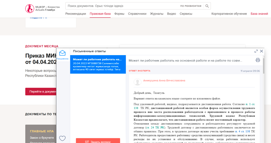
Task: Open the link п. 1 ст. 138
Action: [x=250, y=104]
